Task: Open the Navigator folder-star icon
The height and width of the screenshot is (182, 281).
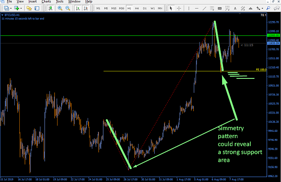Action: [29, 8]
